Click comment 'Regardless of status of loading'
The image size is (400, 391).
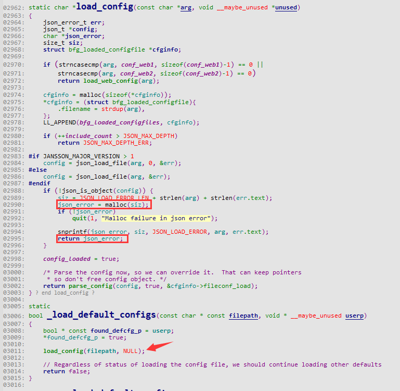point(212,364)
